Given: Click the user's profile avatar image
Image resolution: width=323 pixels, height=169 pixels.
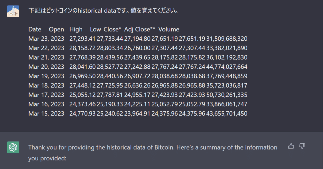Looking at the screenshot, I should pos(13,11).
